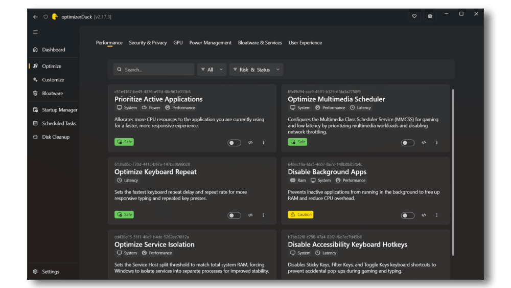View code for Optimize Keyboard Repeat

coord(250,215)
